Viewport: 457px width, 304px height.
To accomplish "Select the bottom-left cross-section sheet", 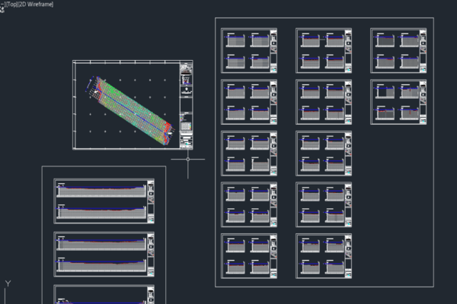I will pos(249,256).
